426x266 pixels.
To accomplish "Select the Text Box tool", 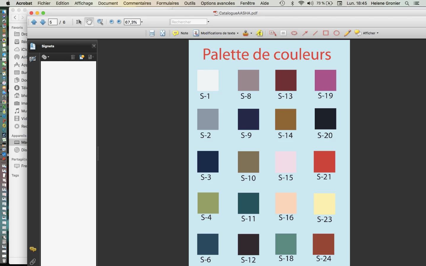I will pos(283,33).
